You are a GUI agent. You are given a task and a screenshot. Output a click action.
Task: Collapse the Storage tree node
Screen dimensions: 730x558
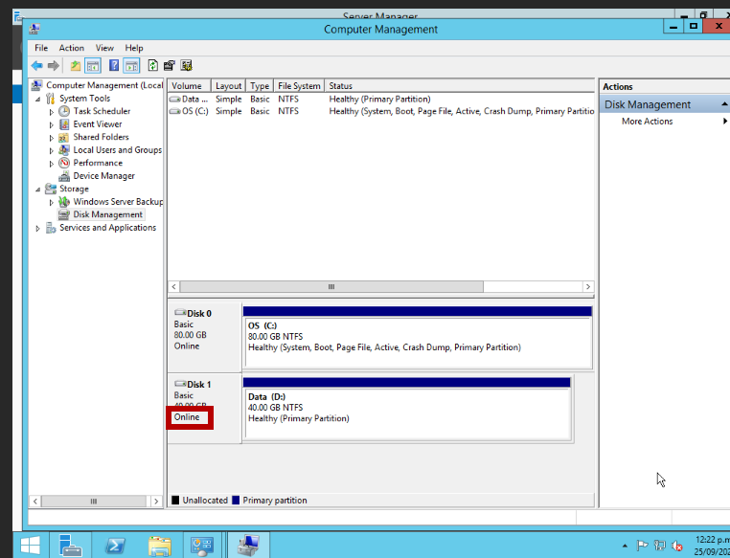pos(37,190)
